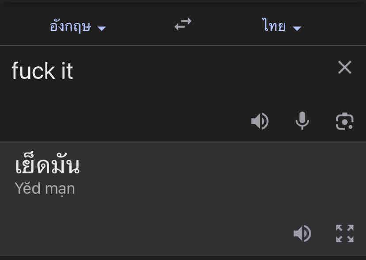Click empty area of the translation result panel
This screenshot has height=260, width=366.
[199, 203]
